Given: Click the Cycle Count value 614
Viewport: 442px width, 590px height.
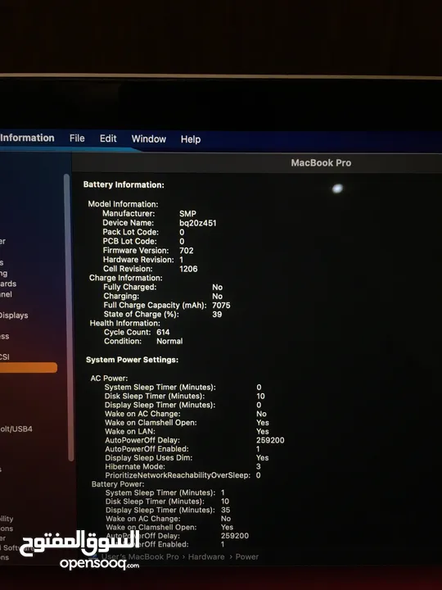Looking at the screenshot, I should pyautogui.click(x=163, y=332).
